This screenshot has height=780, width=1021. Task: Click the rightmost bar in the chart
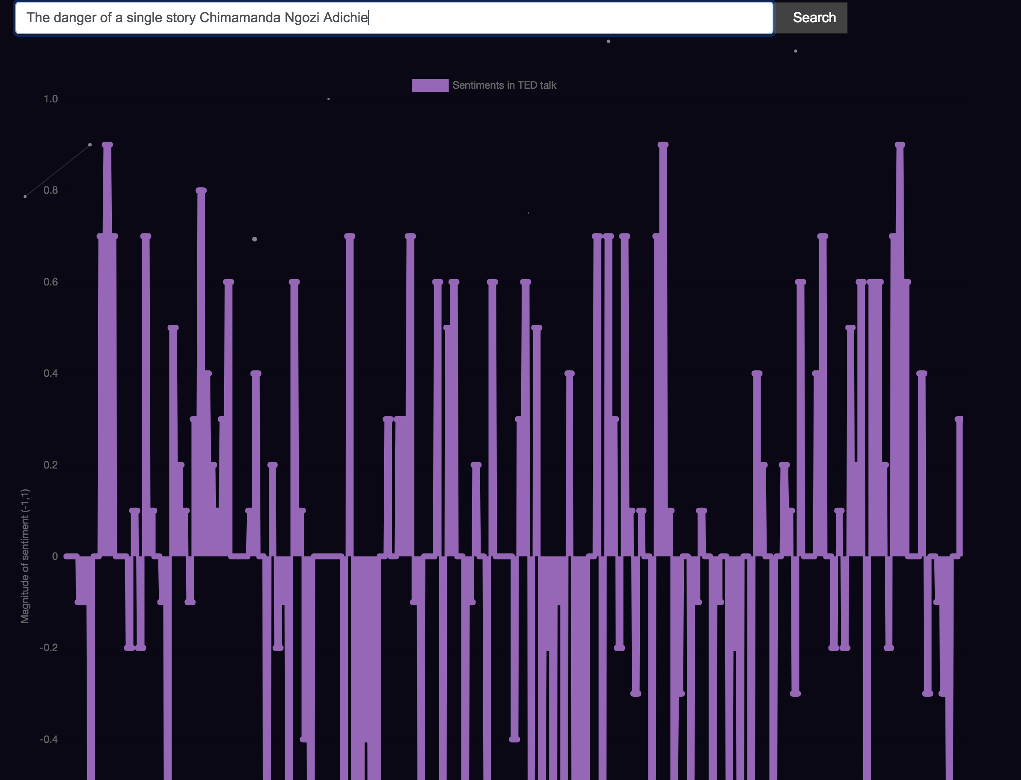coord(959,487)
